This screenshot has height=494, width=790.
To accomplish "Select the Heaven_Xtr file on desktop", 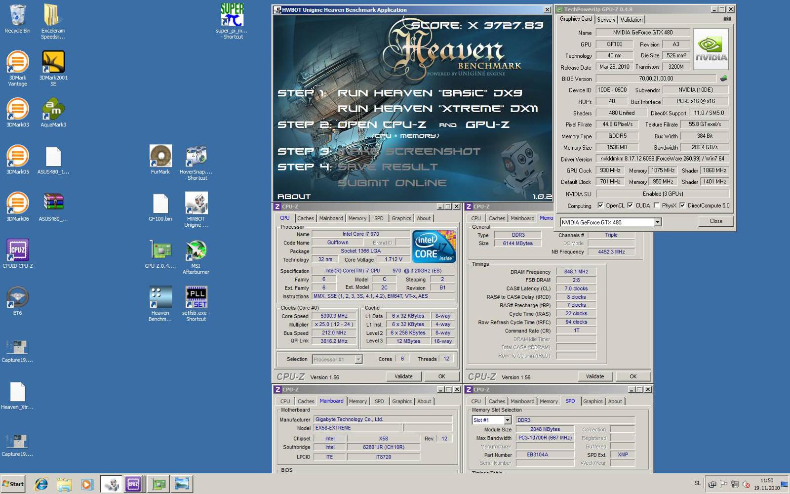I will coord(17,396).
